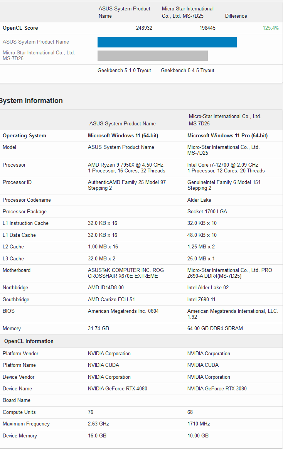The width and height of the screenshot is (283, 449).
Task: Click the 125.4% difference value
Action: pyautogui.click(x=270, y=28)
